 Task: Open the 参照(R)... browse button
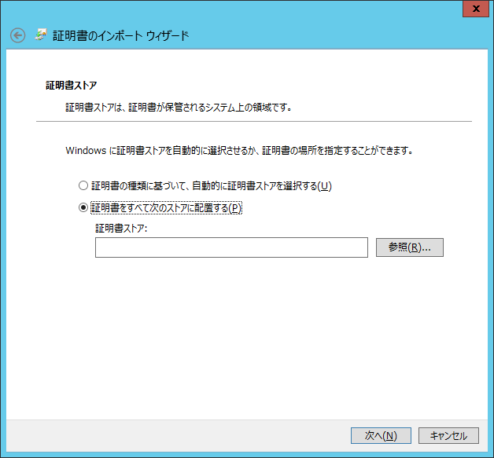pos(410,247)
